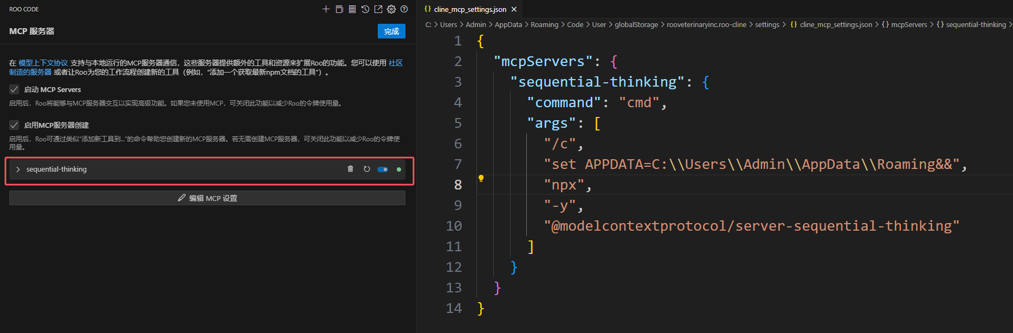The width and height of the screenshot is (1013, 333).
Task: Click the green status dot of sequential-thinking server
Action: click(399, 169)
